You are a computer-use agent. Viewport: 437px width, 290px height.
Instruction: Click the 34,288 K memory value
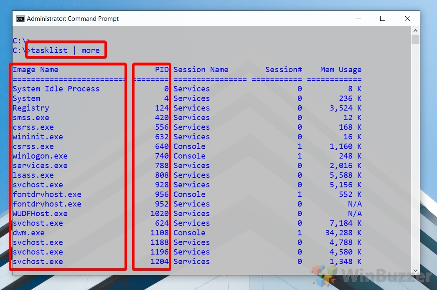pyautogui.click(x=343, y=233)
